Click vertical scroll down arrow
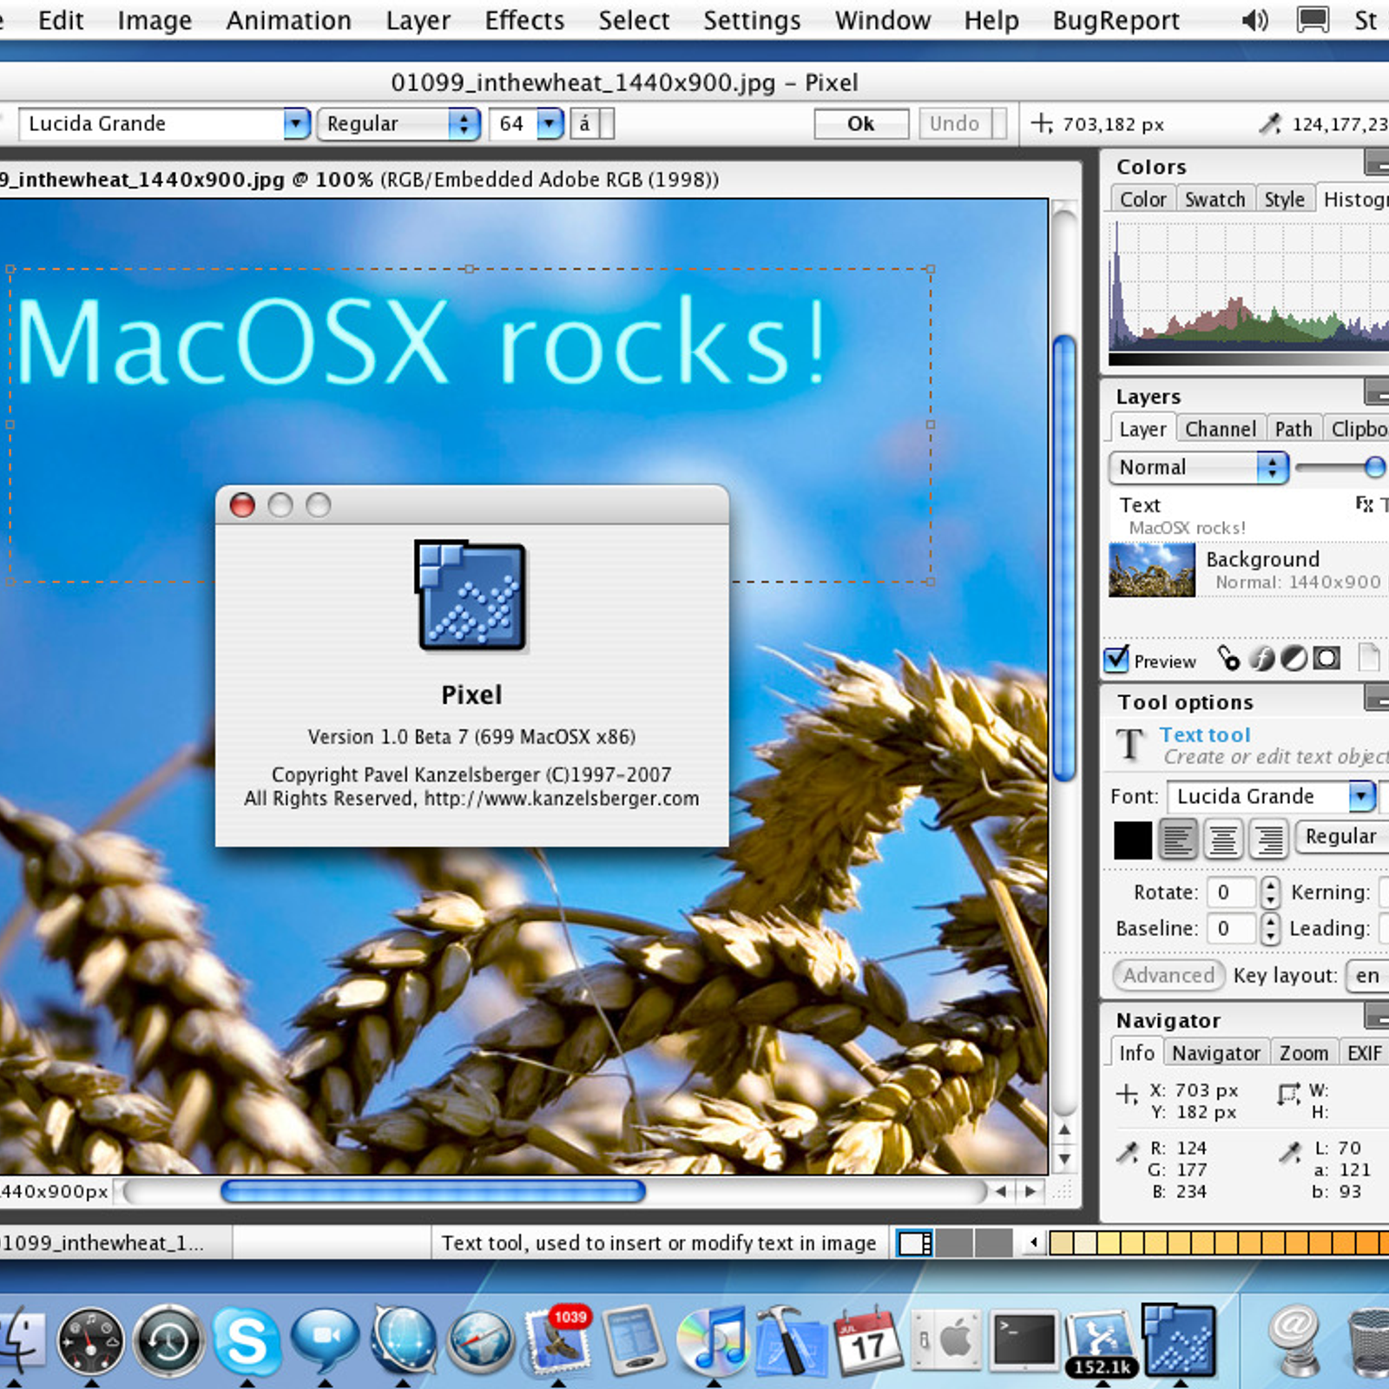 [x=1065, y=1159]
